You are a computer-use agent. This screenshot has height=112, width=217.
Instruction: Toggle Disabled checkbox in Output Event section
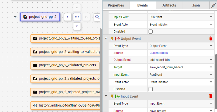[x=150, y=89]
